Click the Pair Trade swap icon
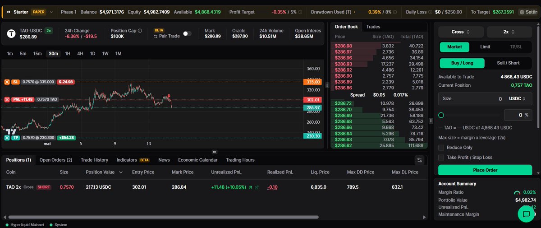The image size is (541, 228). 156,36
